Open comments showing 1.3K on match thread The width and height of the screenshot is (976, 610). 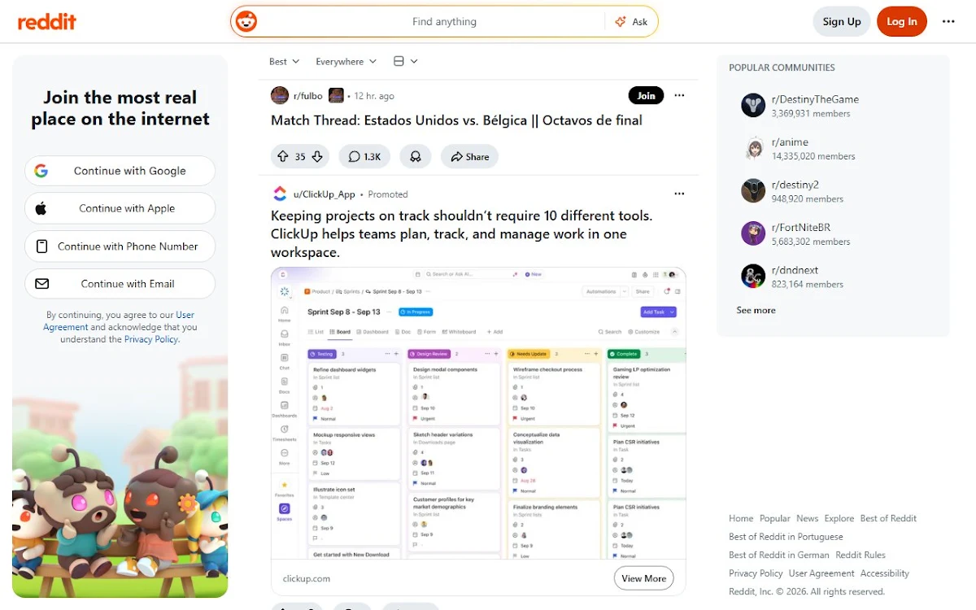(364, 156)
